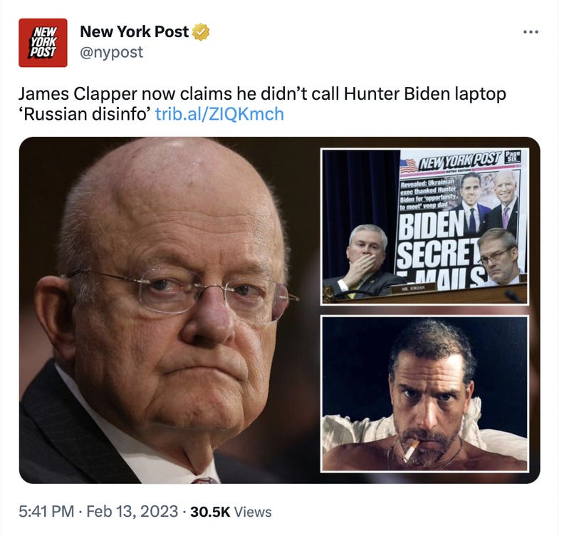Click the Page Six badge on the cover

(x=512, y=158)
